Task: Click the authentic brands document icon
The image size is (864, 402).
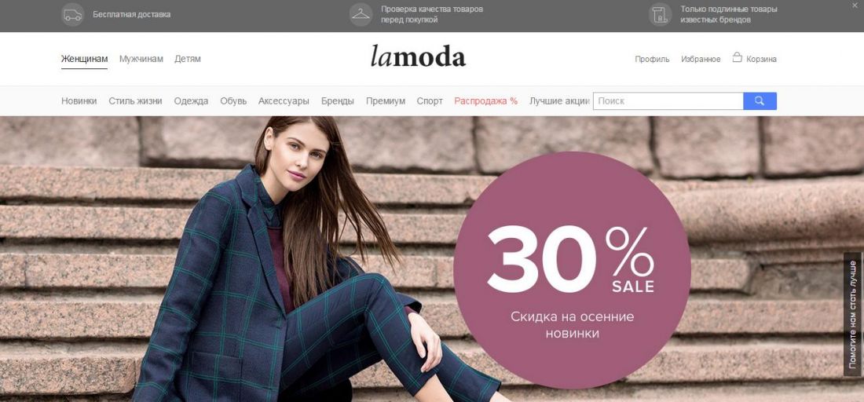Action: coord(660,15)
